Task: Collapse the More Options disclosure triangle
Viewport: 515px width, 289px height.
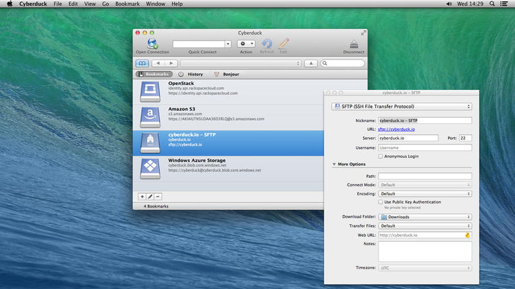Action: click(334, 164)
